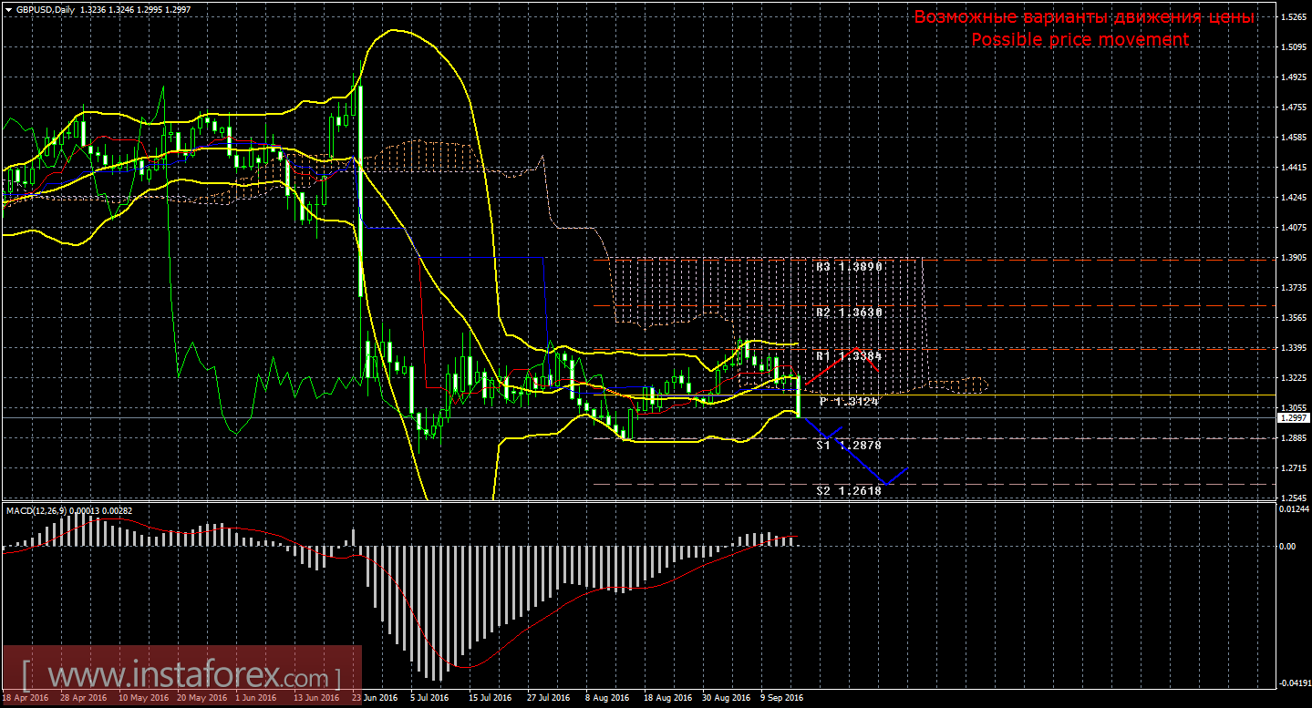1312x708 pixels.
Task: Click the 13 Jun 2016 date label
Action: click(x=315, y=698)
